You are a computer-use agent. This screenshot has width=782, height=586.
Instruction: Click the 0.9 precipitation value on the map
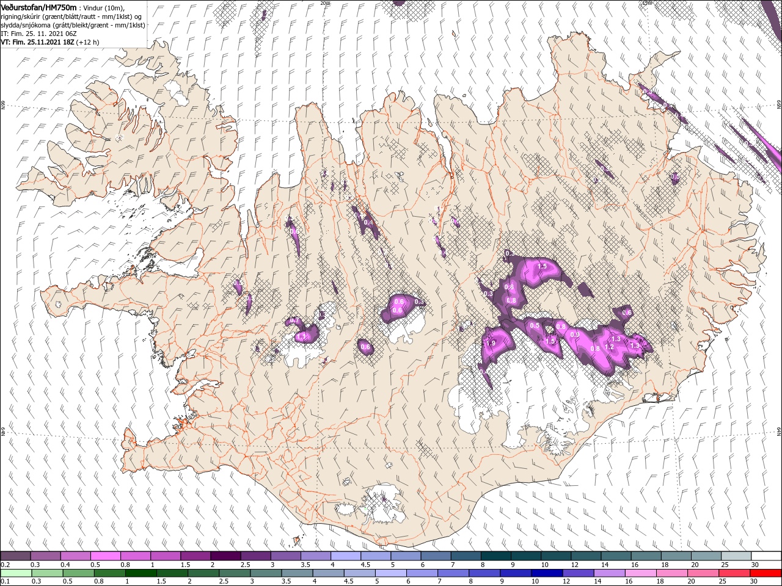574,335
